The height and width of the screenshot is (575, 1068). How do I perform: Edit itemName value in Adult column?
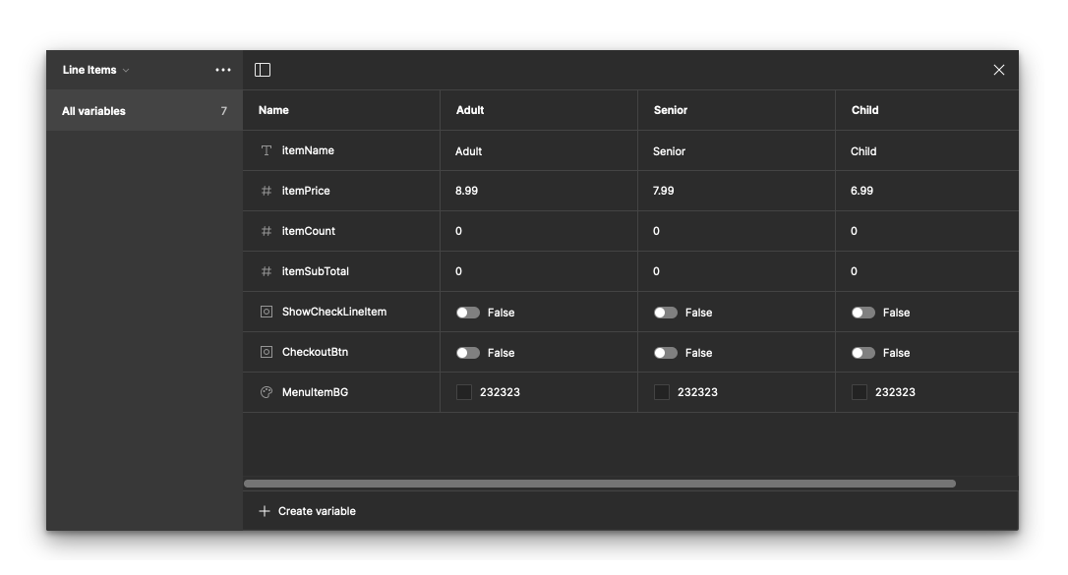click(x=539, y=151)
